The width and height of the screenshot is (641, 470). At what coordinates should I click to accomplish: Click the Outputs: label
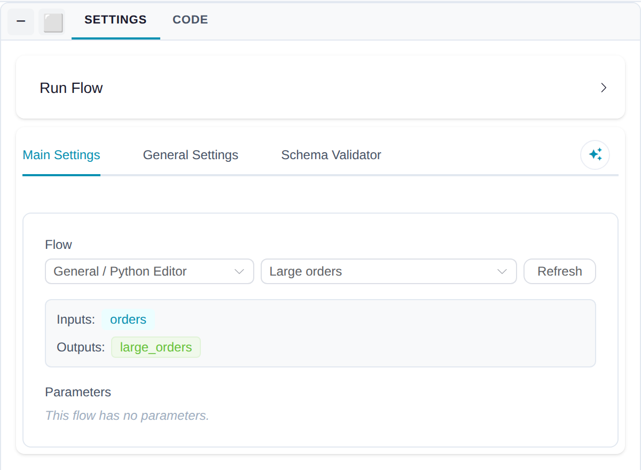81,347
